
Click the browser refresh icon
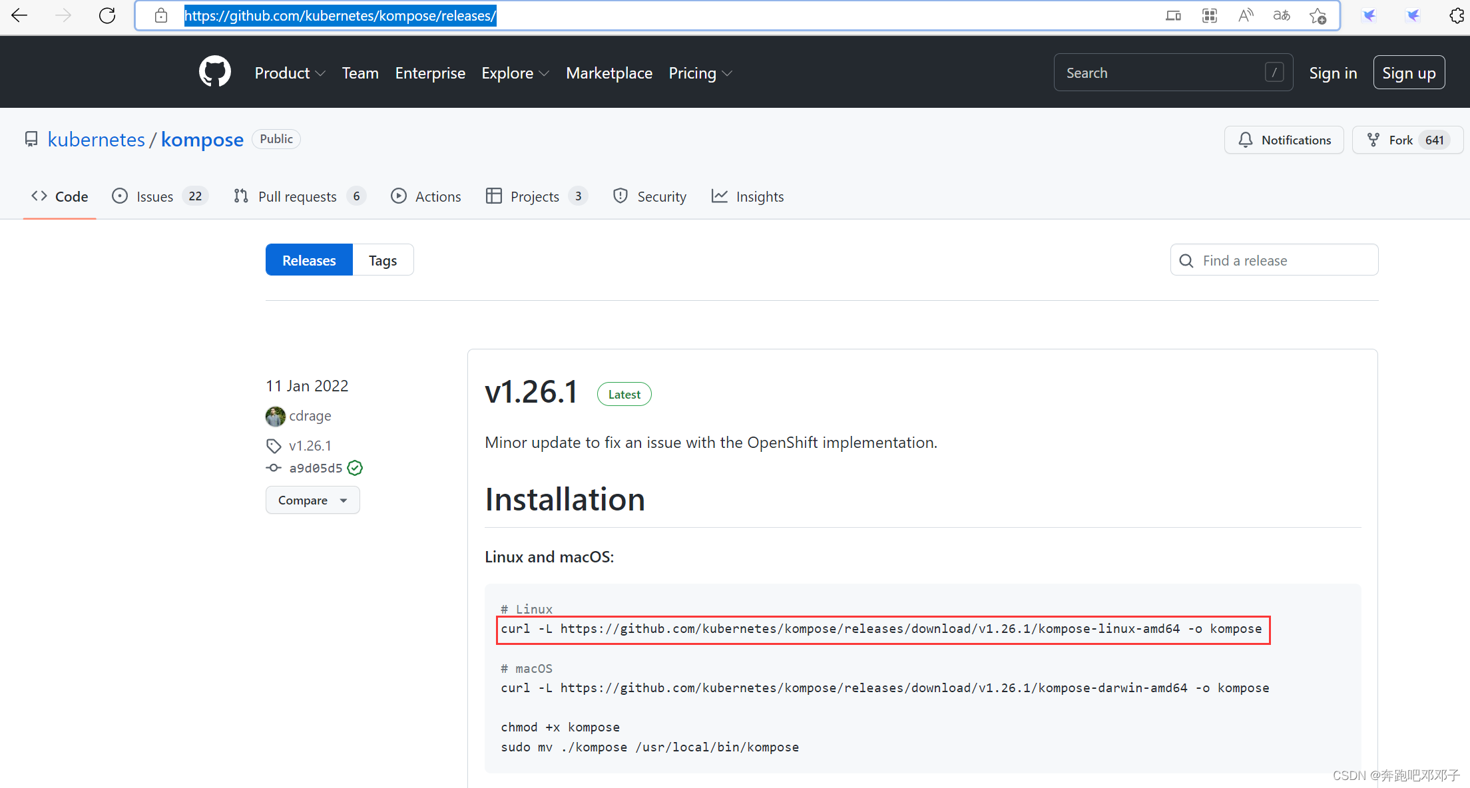[107, 15]
